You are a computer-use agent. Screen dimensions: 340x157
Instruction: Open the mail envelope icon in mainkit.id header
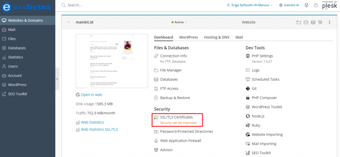point(306,22)
